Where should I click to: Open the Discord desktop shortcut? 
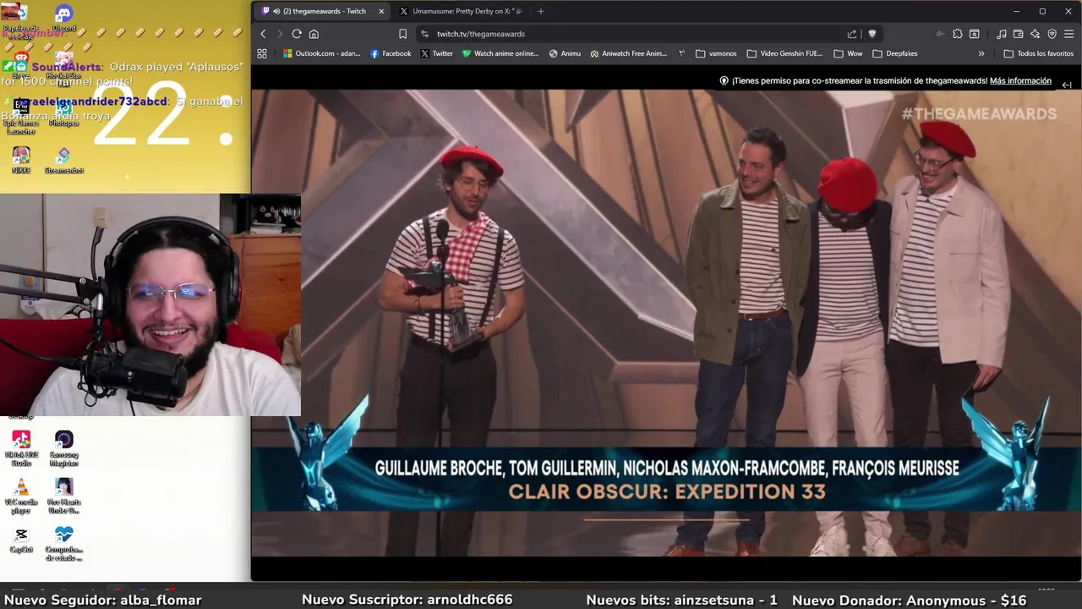pyautogui.click(x=63, y=19)
